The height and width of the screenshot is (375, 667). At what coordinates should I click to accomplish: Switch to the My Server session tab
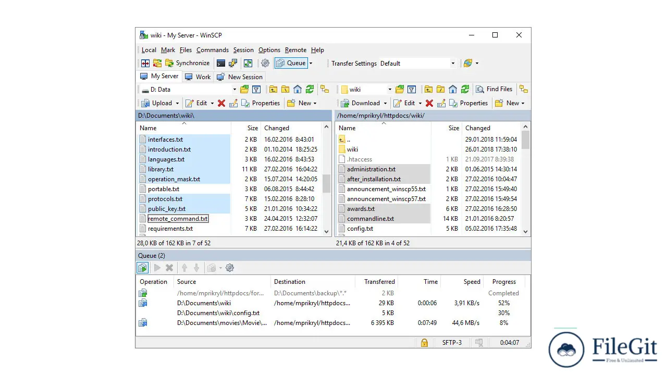159,76
